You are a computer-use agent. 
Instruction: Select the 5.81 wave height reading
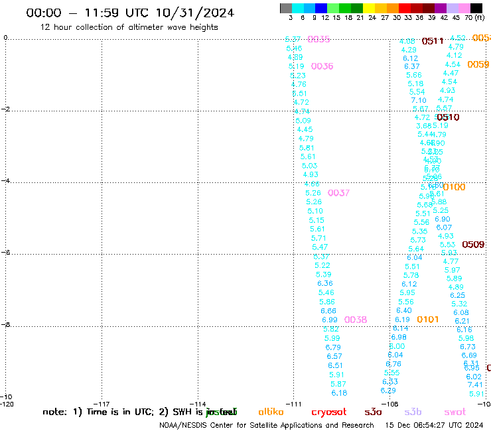307,148
